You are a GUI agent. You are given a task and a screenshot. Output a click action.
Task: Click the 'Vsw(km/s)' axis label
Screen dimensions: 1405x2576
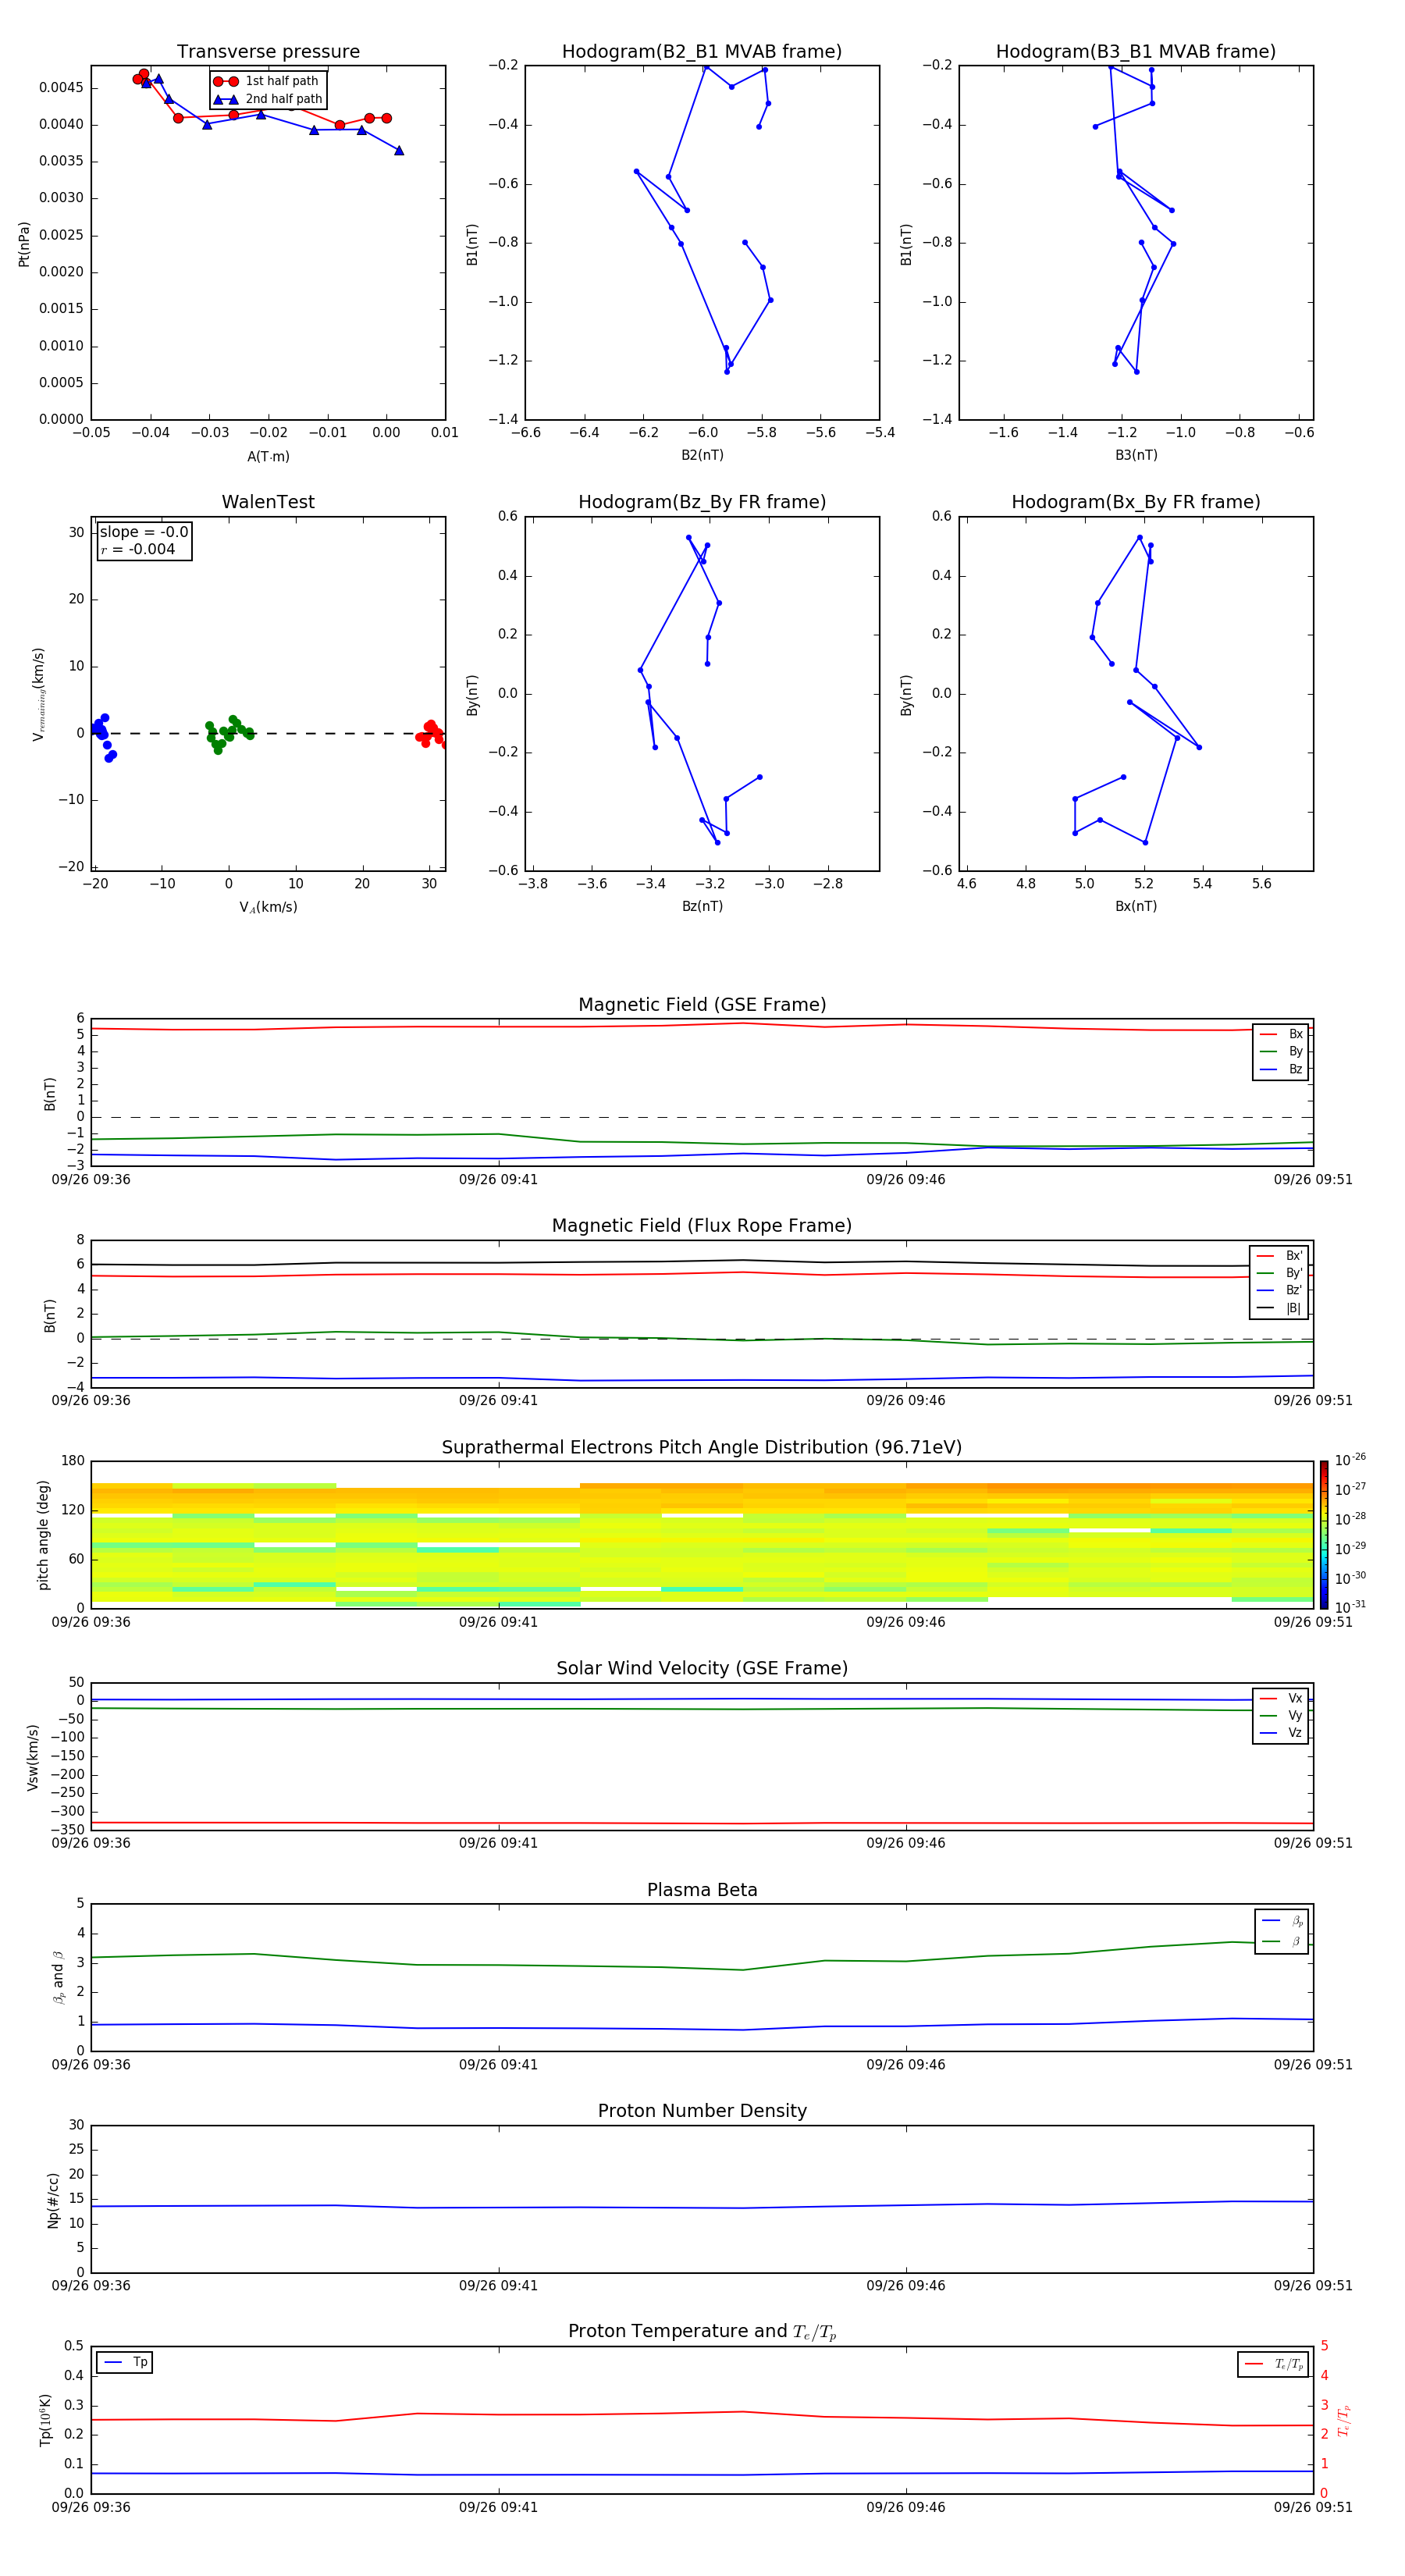pos(33,1756)
